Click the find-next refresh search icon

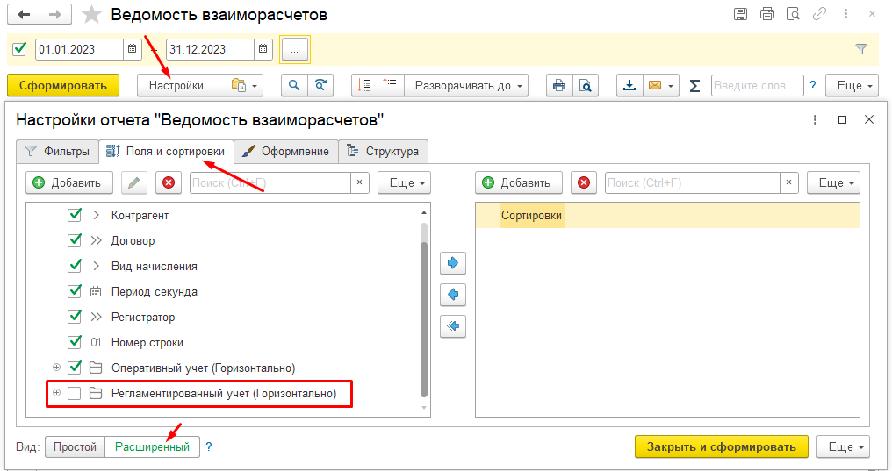[320, 85]
